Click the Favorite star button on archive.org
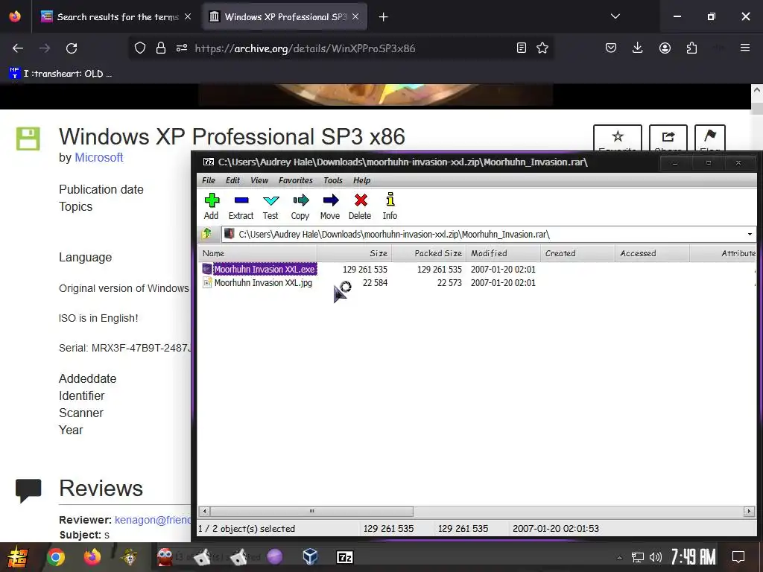The width and height of the screenshot is (763, 572). coord(618,138)
